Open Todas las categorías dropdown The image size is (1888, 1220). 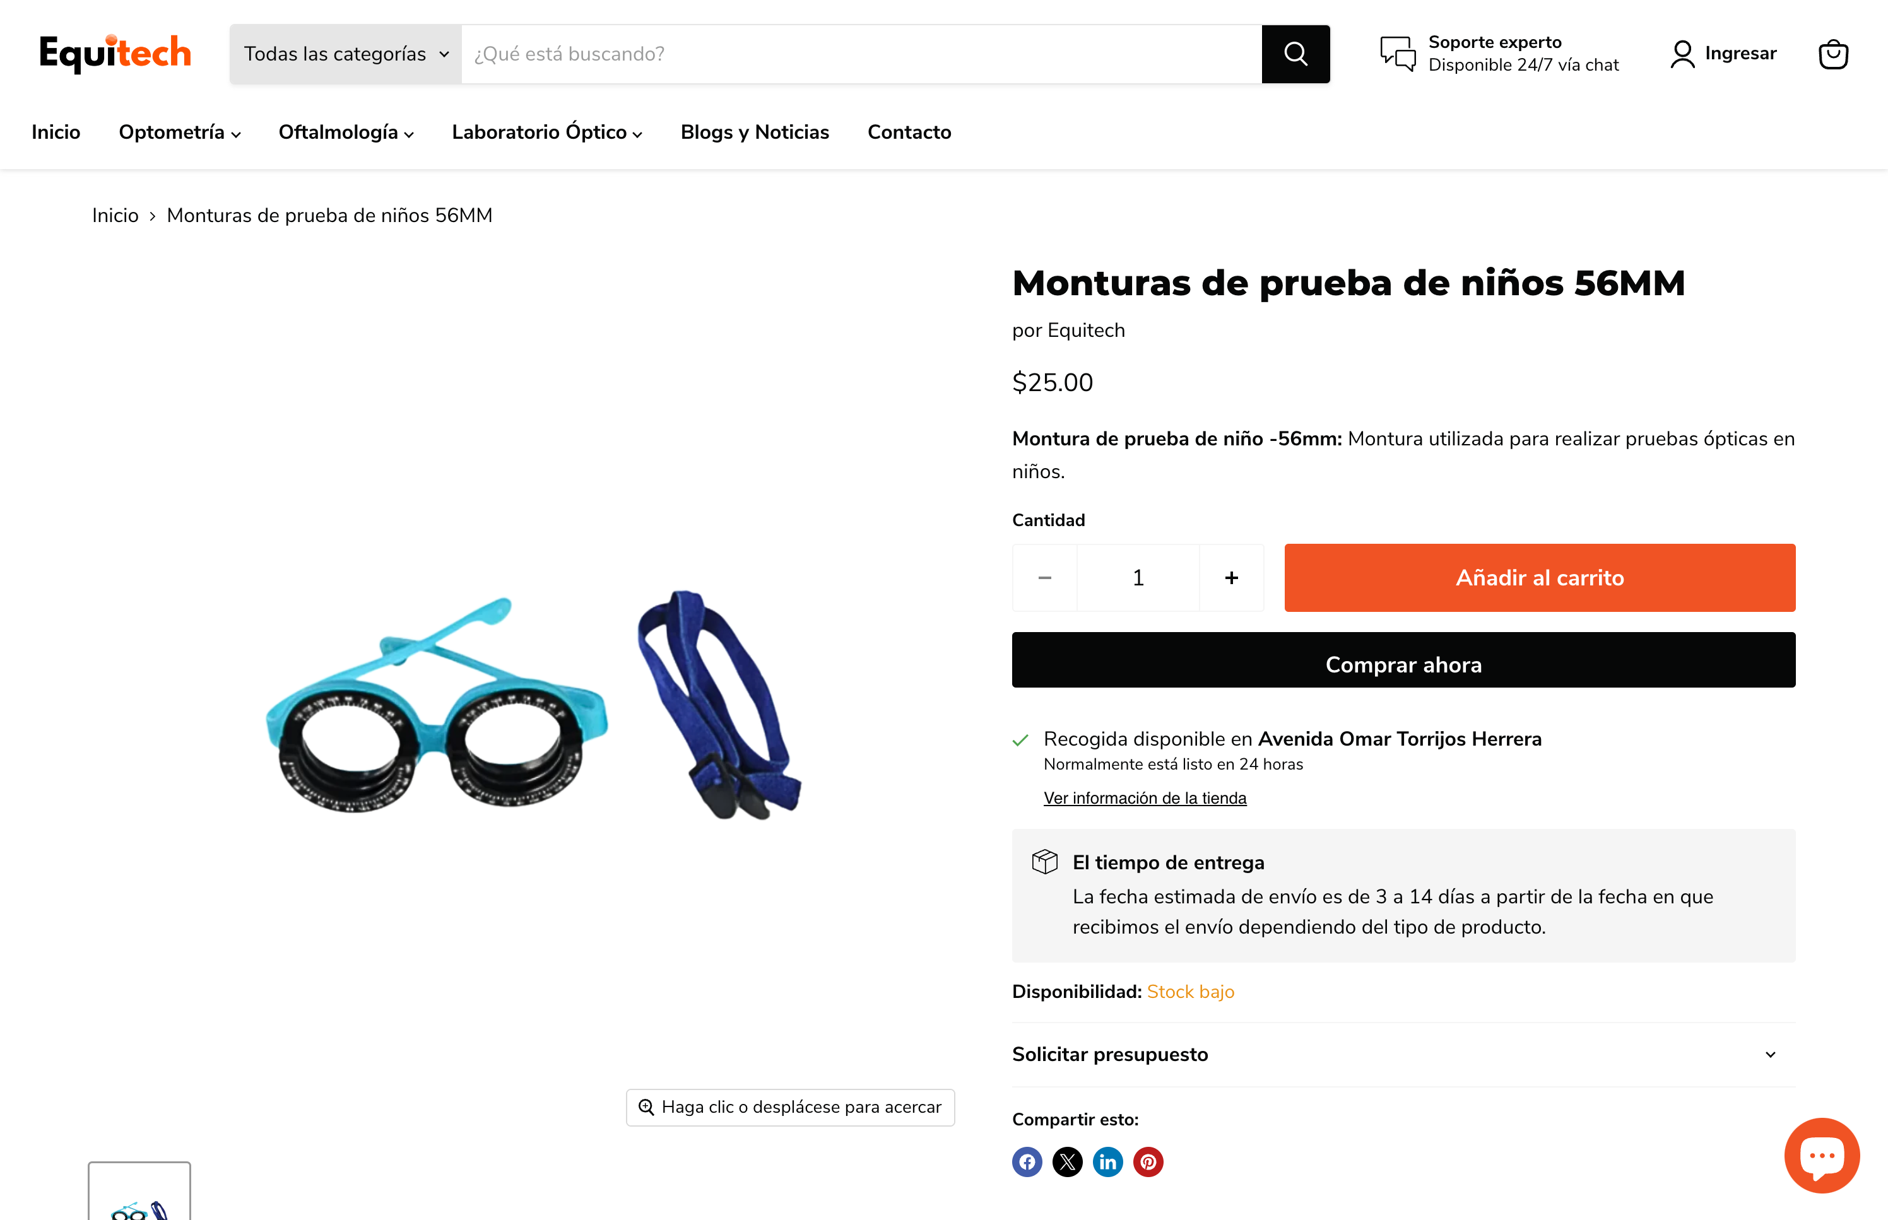pos(346,54)
